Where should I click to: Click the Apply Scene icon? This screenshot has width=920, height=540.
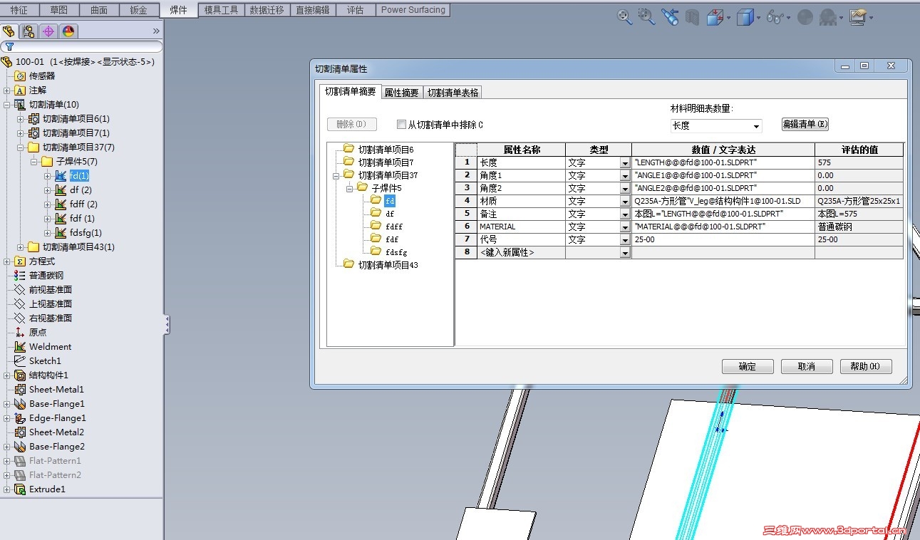point(827,17)
